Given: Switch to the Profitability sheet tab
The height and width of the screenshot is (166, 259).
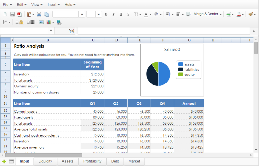Looking at the screenshot, I should pyautogui.click(x=92, y=161).
